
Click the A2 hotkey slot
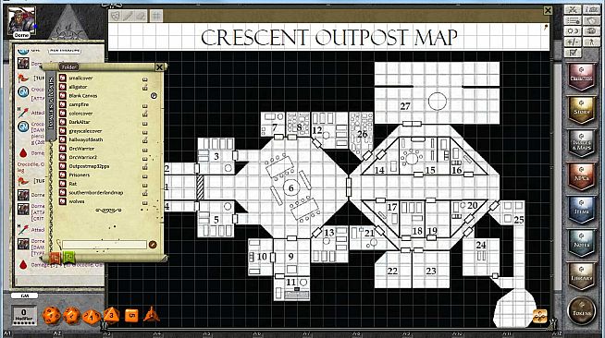pyautogui.click(x=57, y=333)
